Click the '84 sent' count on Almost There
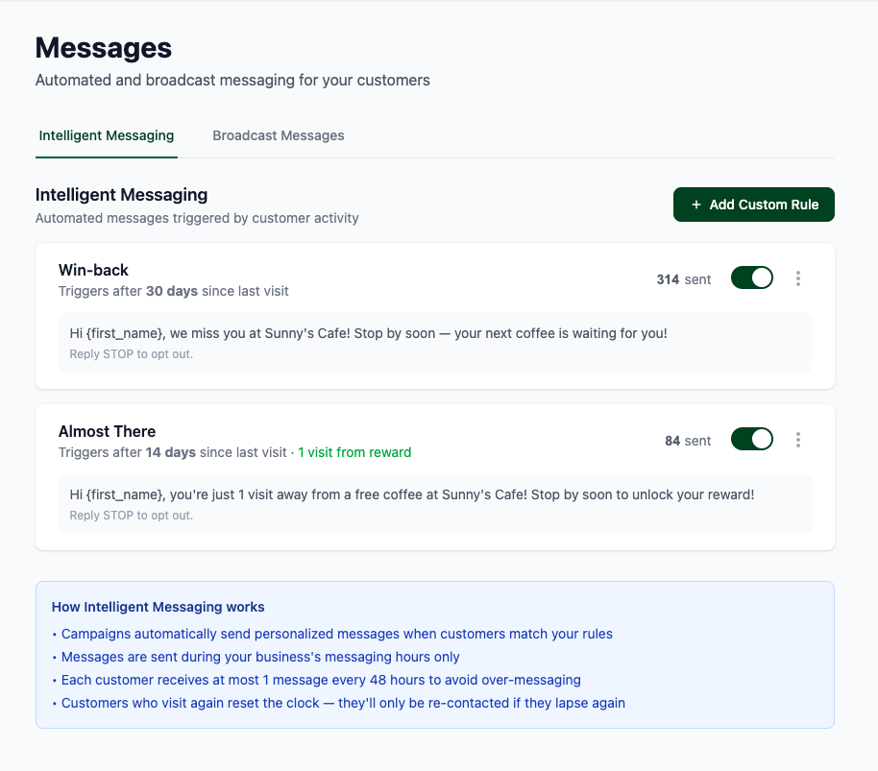Screen dimensions: 878x771 pos(689,440)
